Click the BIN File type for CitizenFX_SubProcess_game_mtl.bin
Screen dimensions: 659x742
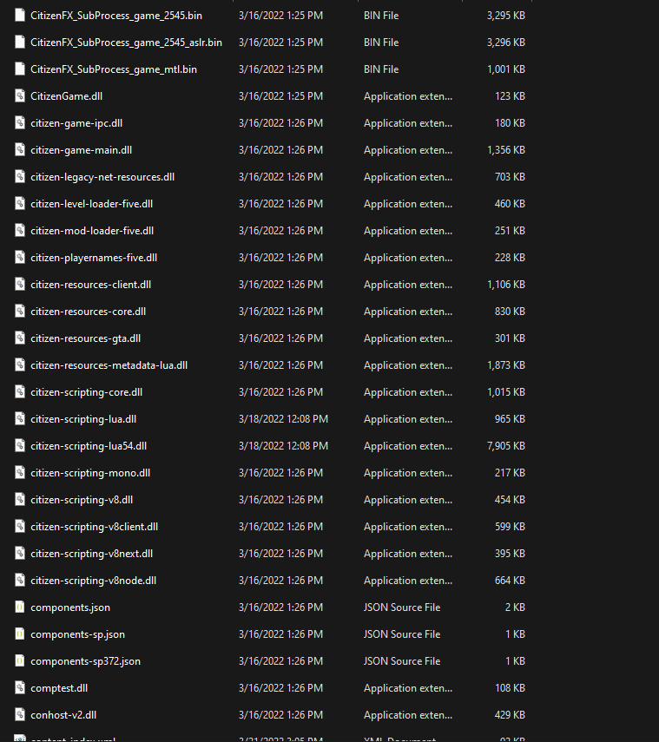coord(381,69)
